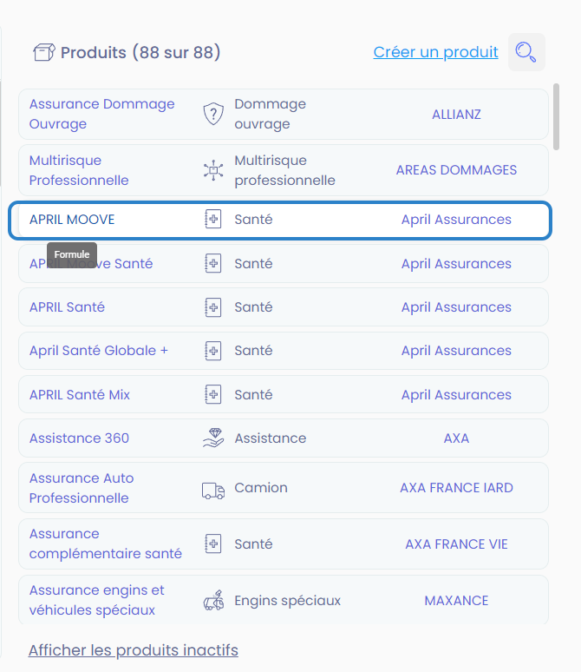Click the Santé icon in APRIL Moove Santé row

(213, 263)
